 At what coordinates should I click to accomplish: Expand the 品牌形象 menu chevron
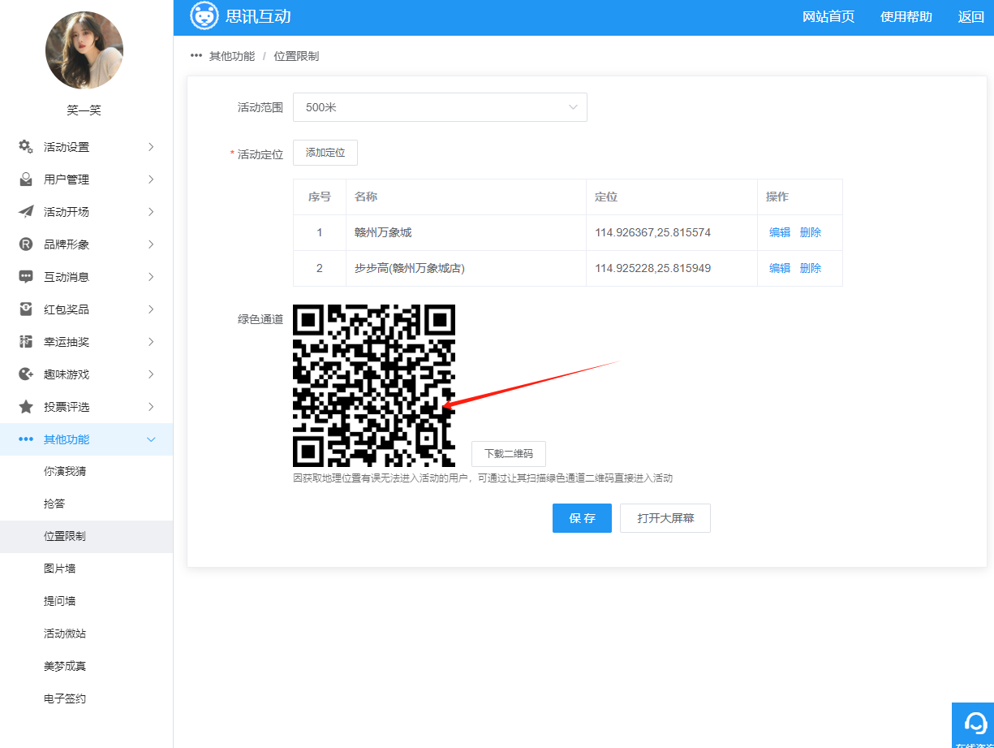tap(151, 244)
